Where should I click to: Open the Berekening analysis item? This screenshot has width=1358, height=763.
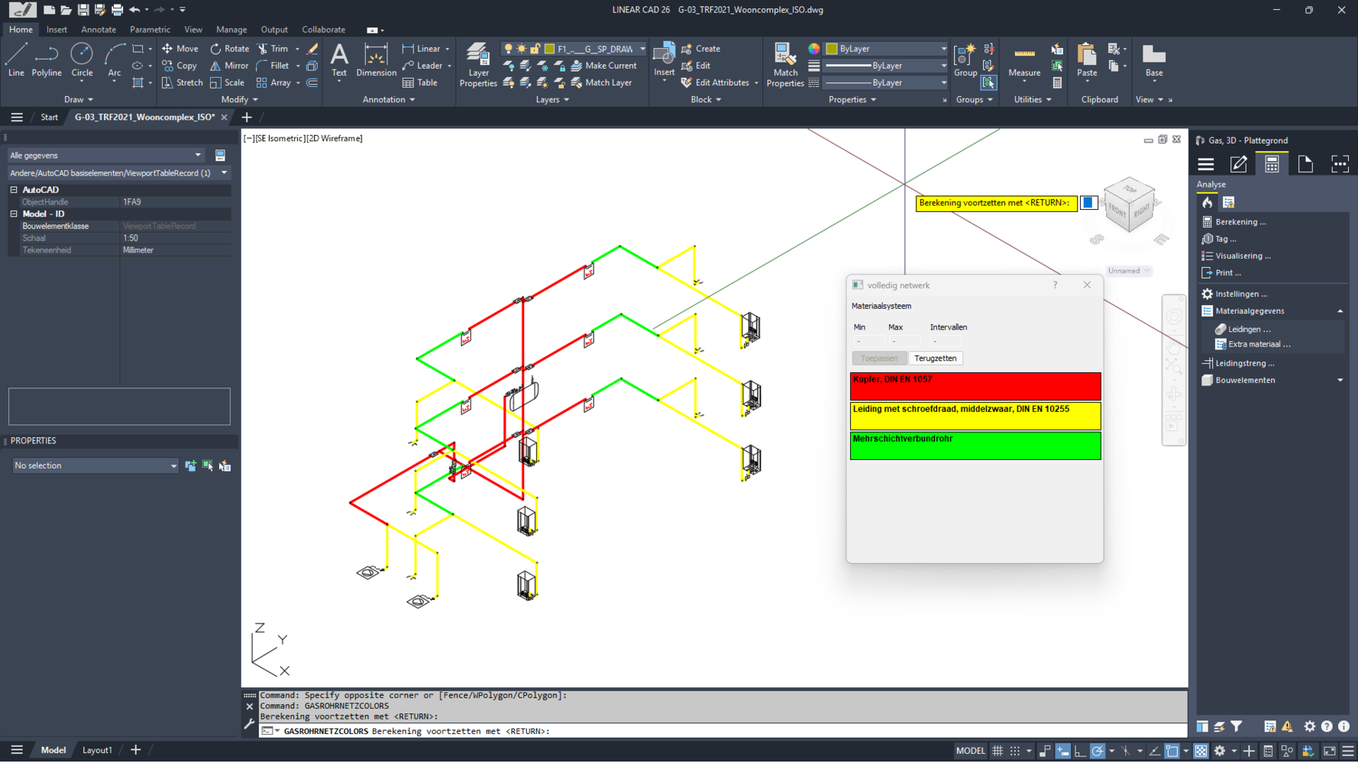(1240, 222)
